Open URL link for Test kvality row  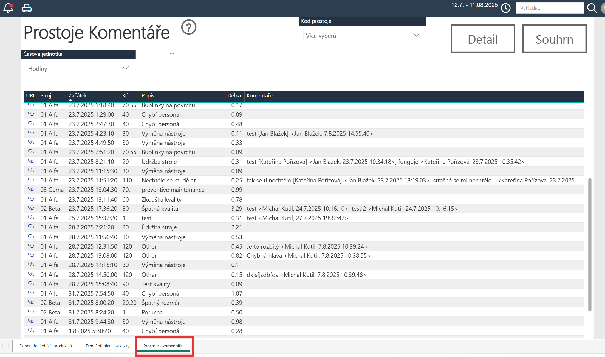[x=31, y=283]
